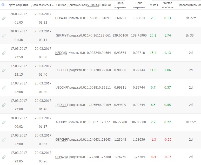Open the GBPCHF symbol link
Screen dimensions: 201x165
(61, 140)
